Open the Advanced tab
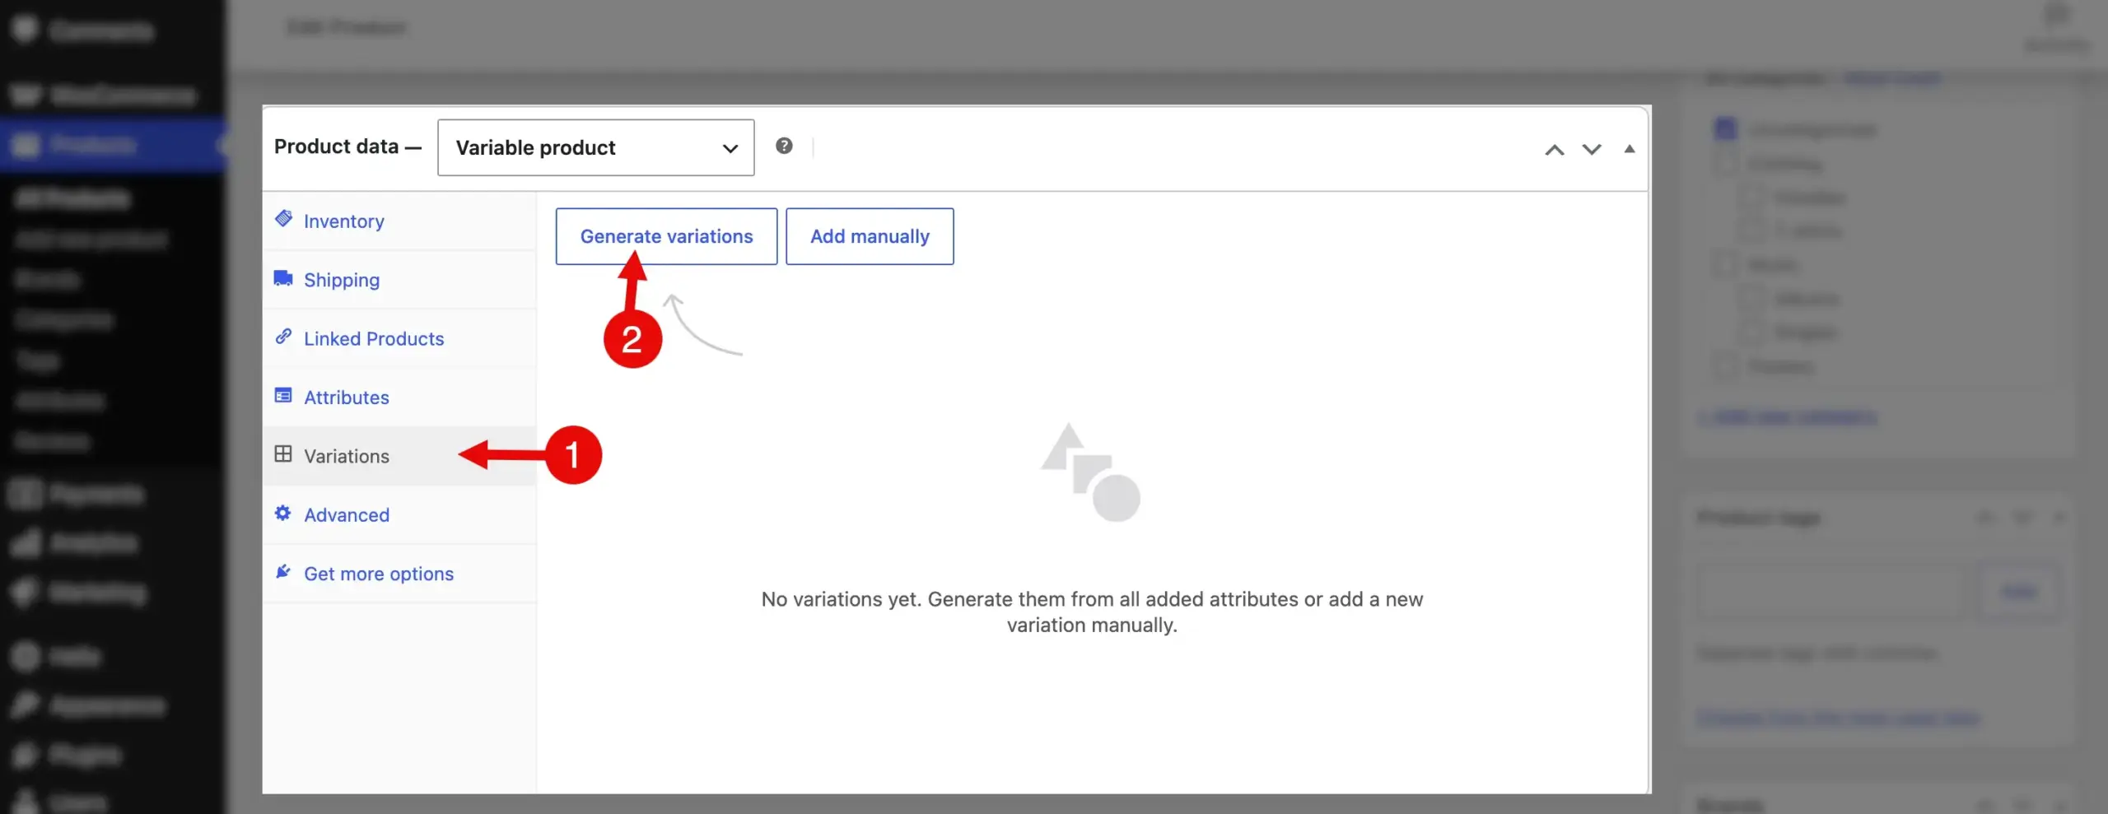 pyautogui.click(x=399, y=514)
